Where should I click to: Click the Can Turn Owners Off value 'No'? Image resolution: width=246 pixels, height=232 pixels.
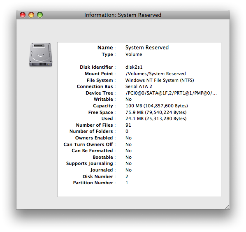pos(128,144)
